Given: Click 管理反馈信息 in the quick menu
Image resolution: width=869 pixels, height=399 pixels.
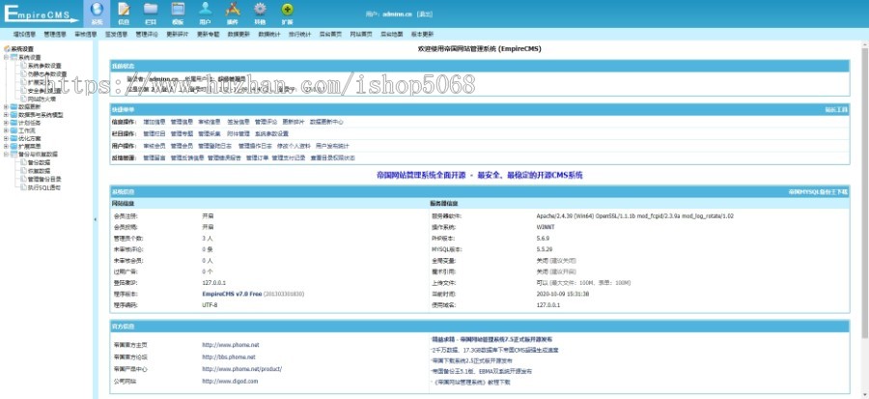Looking at the screenshot, I should 187,157.
